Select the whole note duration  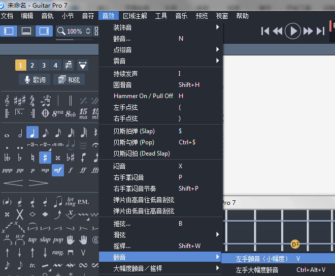click(x=7, y=134)
